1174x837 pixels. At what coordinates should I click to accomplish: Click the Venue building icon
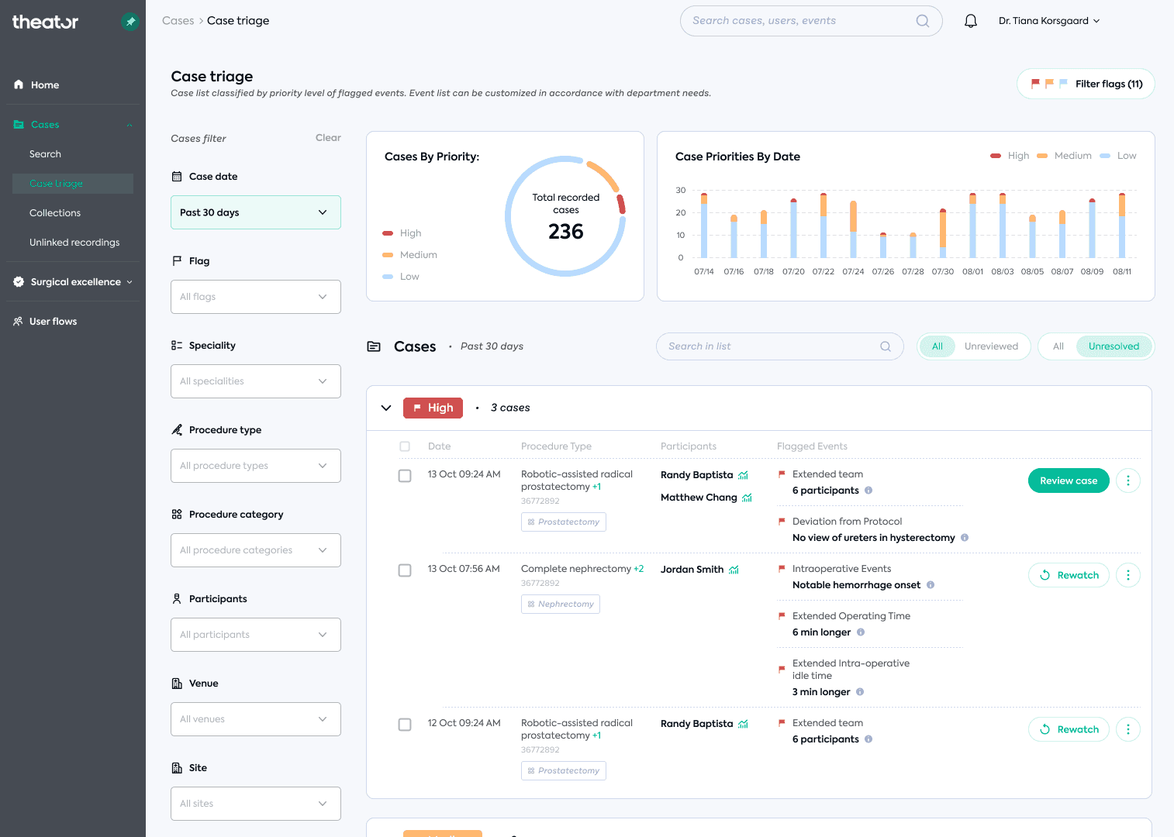click(x=177, y=684)
